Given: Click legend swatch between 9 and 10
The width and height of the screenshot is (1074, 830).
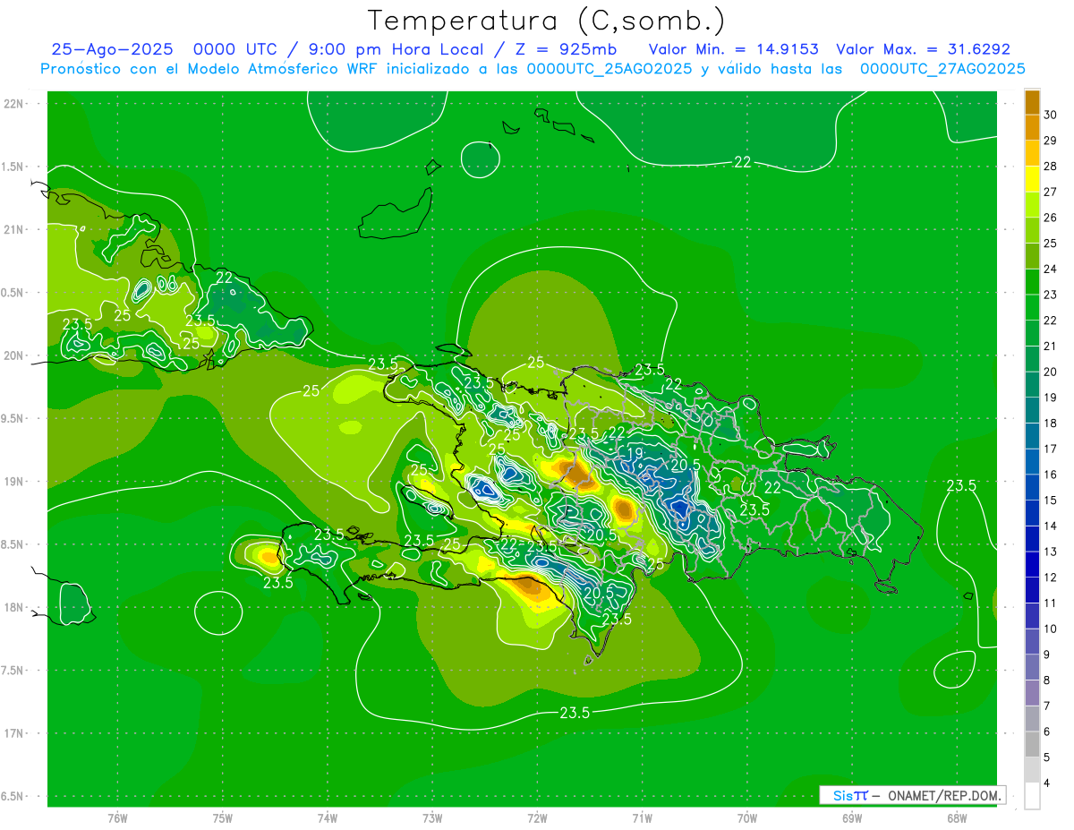Looking at the screenshot, I should 1032,642.
